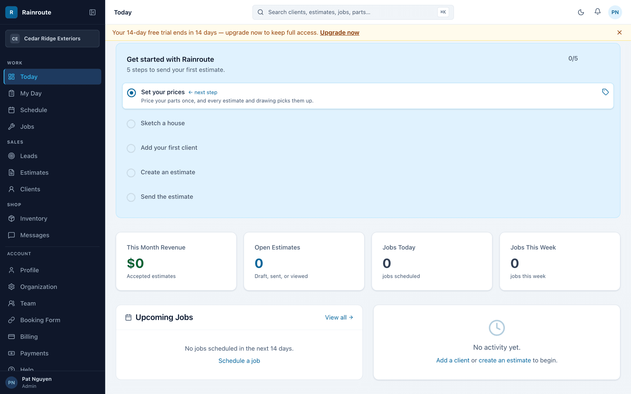The image size is (631, 394).
Task: Select Add your first client step circle
Action: [131, 148]
